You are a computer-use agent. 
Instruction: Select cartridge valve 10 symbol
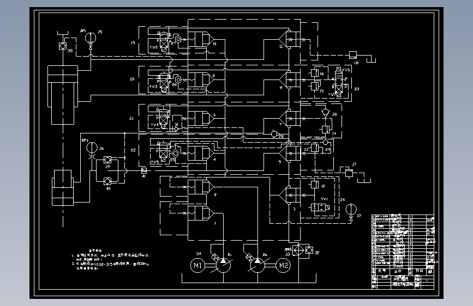pos(201,39)
